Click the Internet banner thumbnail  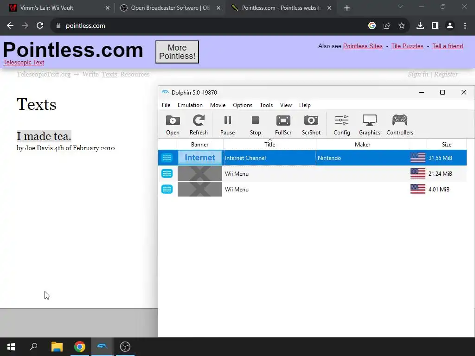pos(199,158)
